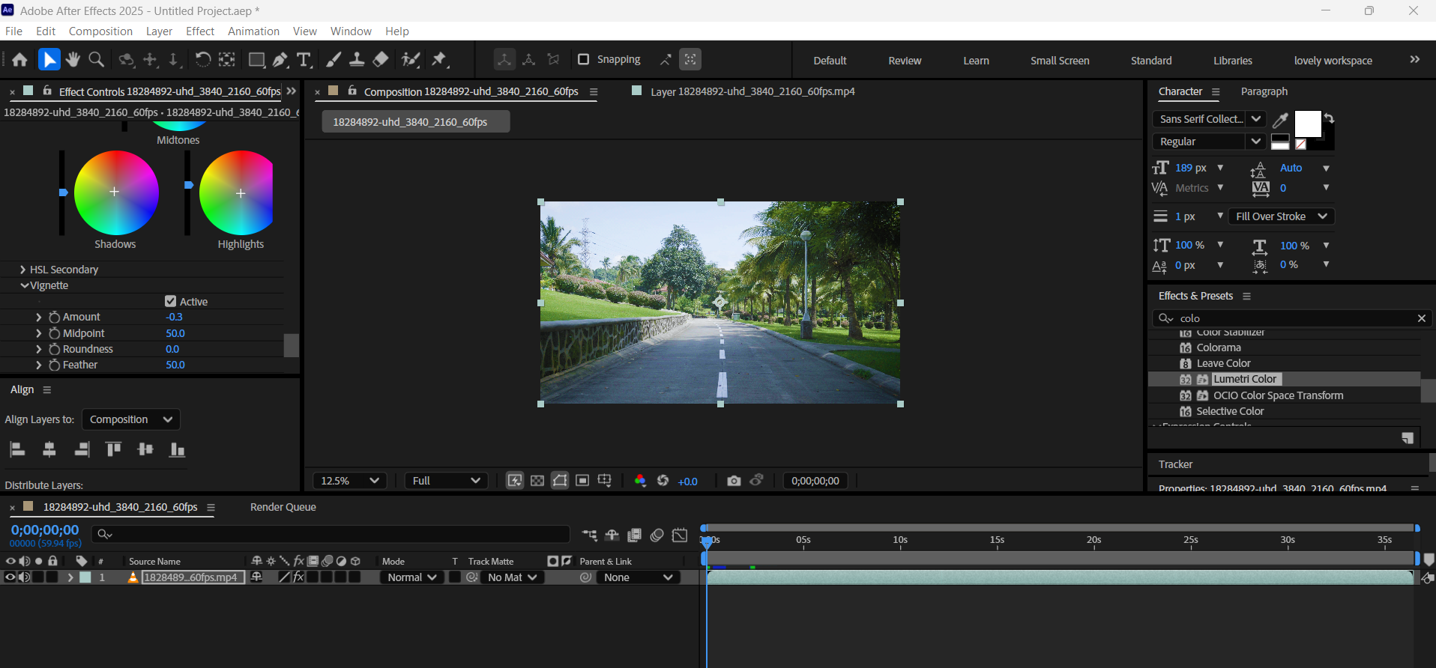Image resolution: width=1436 pixels, height=668 pixels.
Task: Open the Align Layers to Composition dropdown
Action: click(x=131, y=419)
